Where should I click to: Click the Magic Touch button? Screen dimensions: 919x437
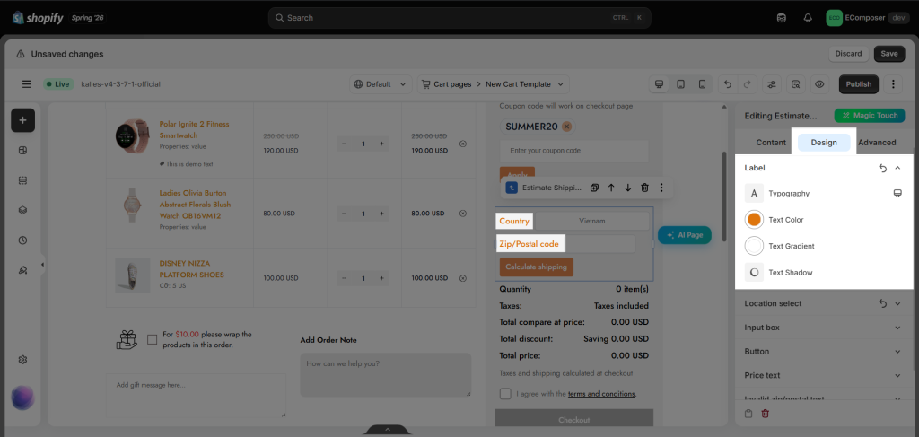coord(870,116)
